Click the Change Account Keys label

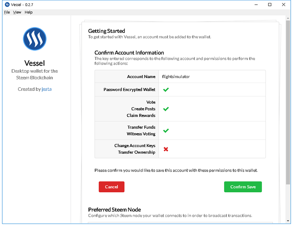tap(135, 146)
